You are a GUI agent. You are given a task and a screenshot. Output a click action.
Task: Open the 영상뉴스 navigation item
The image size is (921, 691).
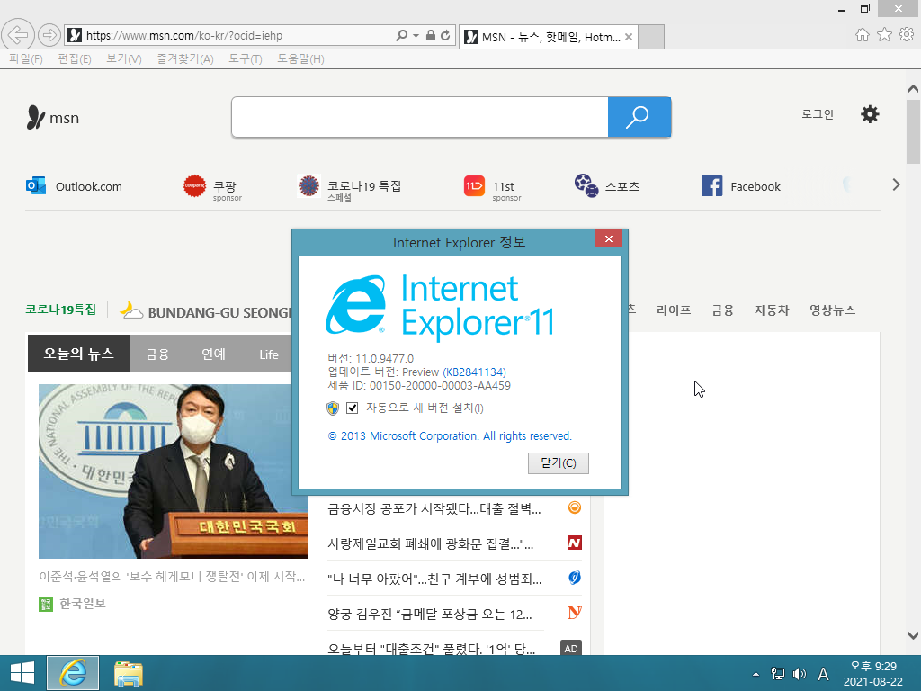coord(832,310)
